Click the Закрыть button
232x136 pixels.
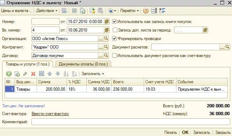click(223, 132)
